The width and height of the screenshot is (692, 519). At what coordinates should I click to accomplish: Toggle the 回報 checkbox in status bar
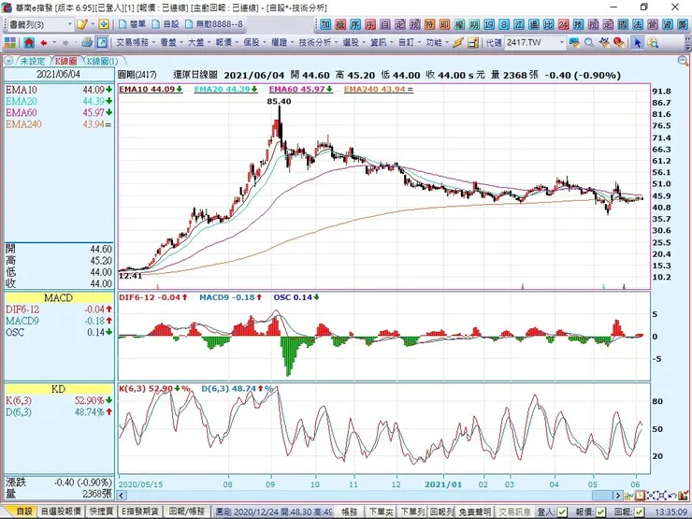click(639, 512)
